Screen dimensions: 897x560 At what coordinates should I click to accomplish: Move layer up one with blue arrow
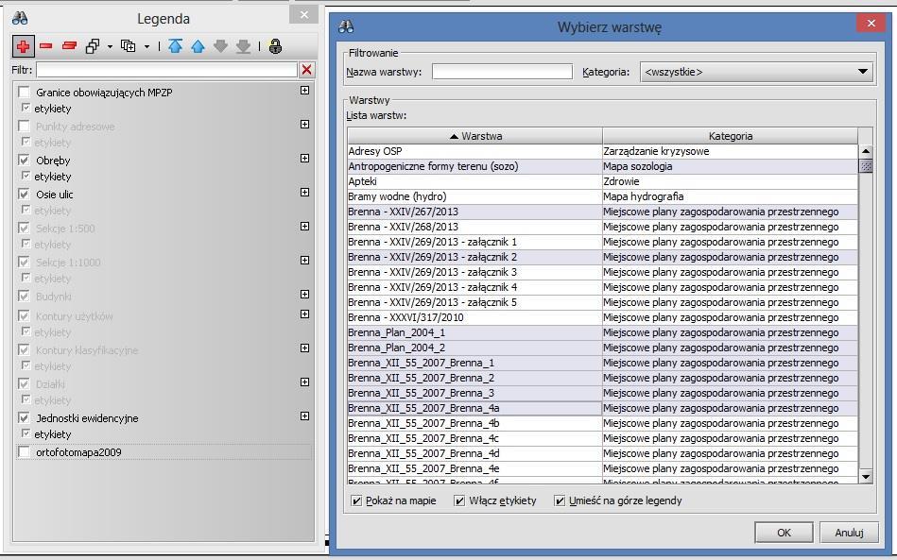(198, 46)
